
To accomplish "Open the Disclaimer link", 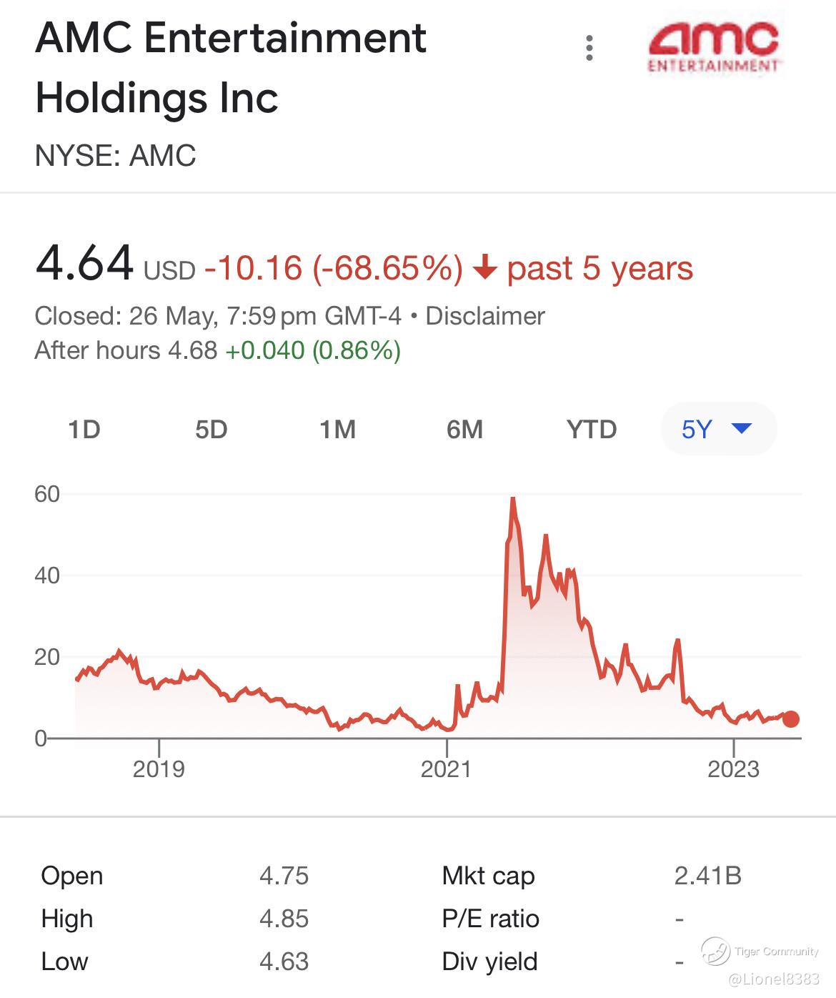I will 485,316.
